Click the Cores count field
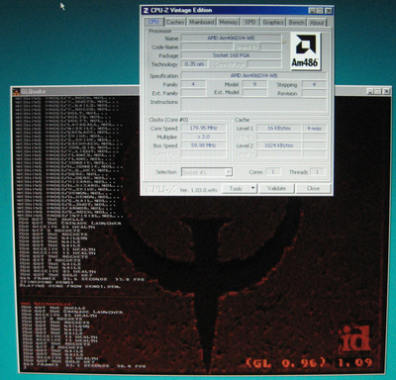Viewport: 396px width, 380px height. pyautogui.click(x=273, y=172)
